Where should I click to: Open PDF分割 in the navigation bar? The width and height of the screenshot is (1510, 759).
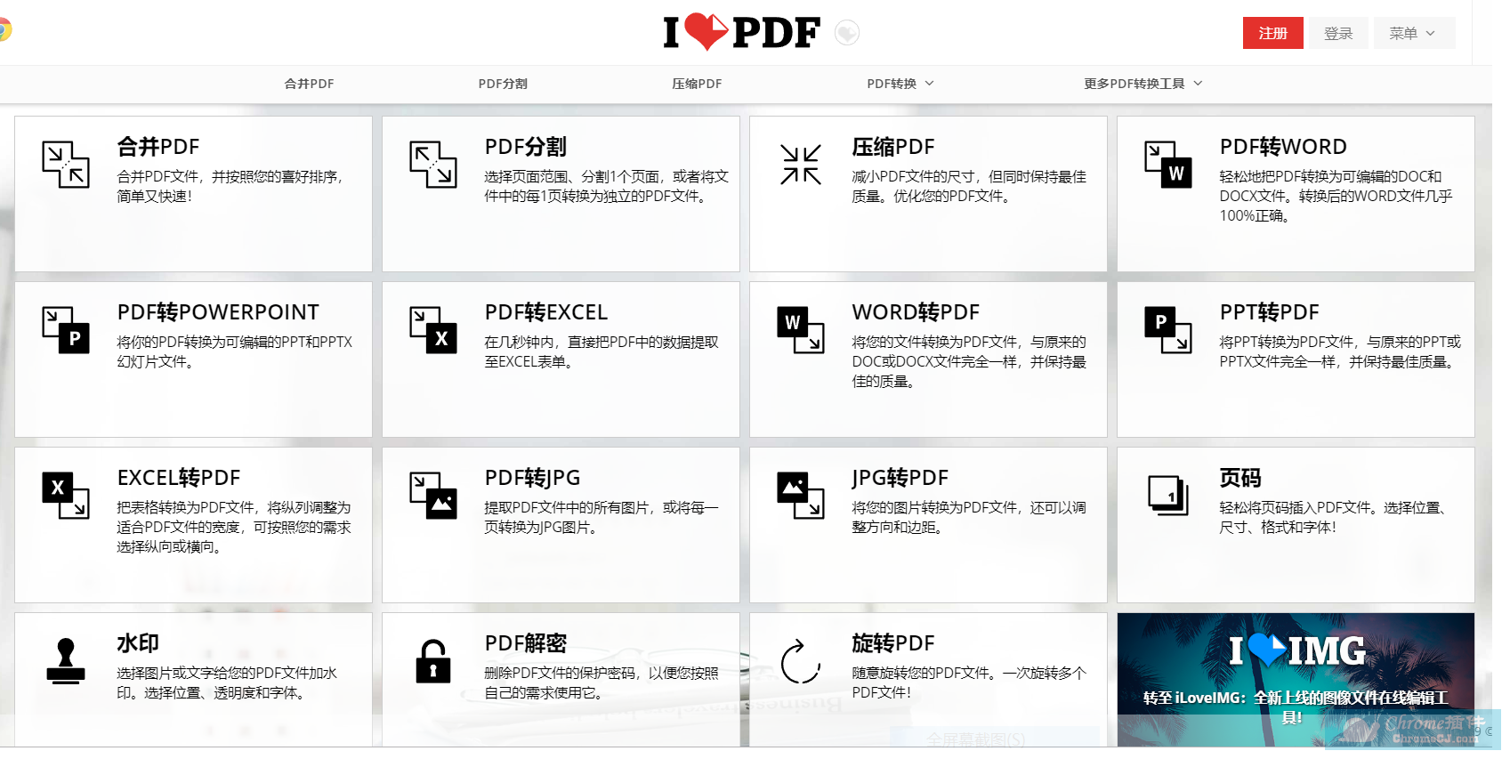pos(503,84)
